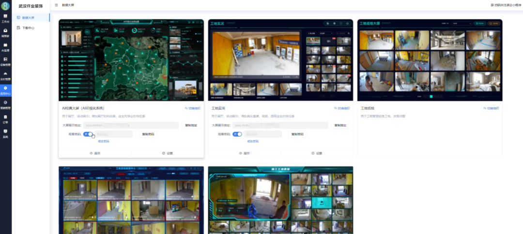
Task: Click the hamburger collapse-menu icon in header
Action: click(x=57, y=4)
